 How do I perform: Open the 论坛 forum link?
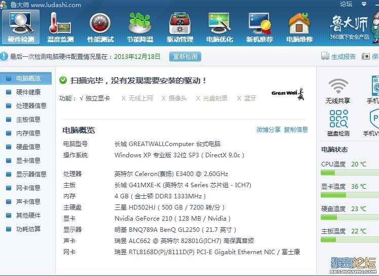pos(346,4)
